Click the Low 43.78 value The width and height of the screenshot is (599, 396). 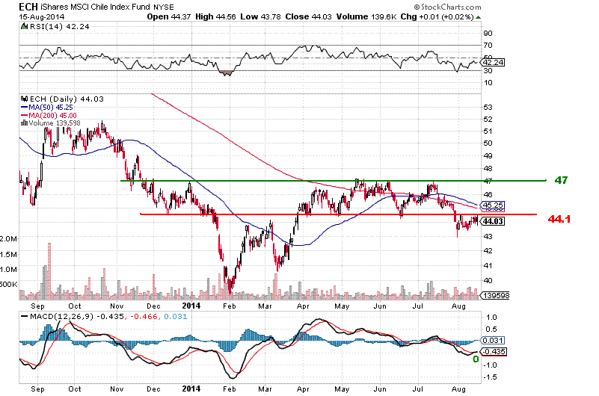[x=260, y=16]
